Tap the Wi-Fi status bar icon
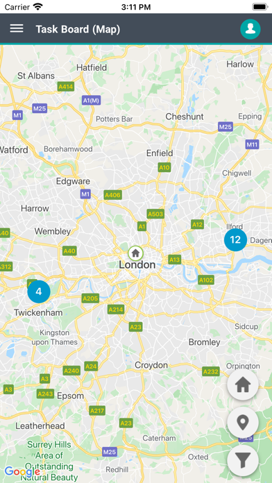The width and height of the screenshot is (272, 483). coord(38,7)
